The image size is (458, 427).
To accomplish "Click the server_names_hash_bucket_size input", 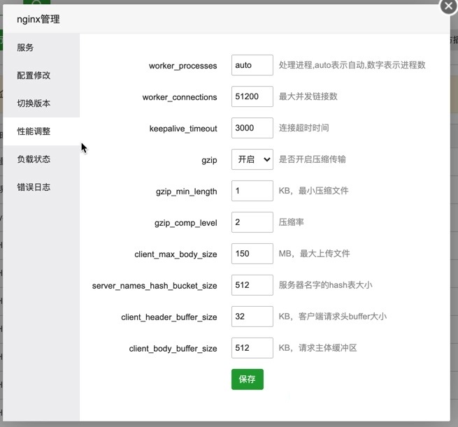I will (252, 285).
